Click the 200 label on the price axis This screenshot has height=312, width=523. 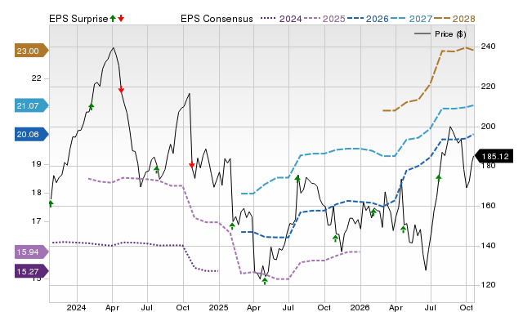(489, 127)
